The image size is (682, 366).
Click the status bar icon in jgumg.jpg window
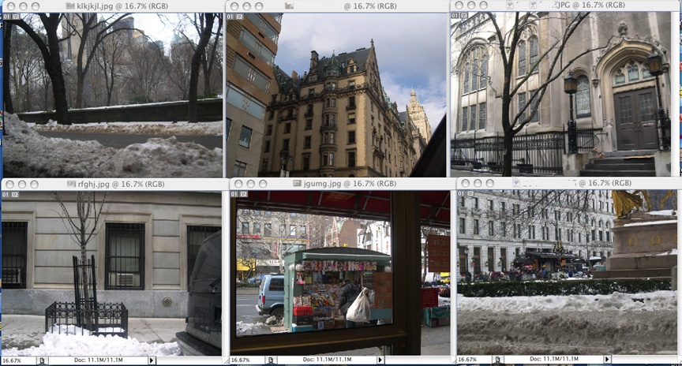(271, 360)
